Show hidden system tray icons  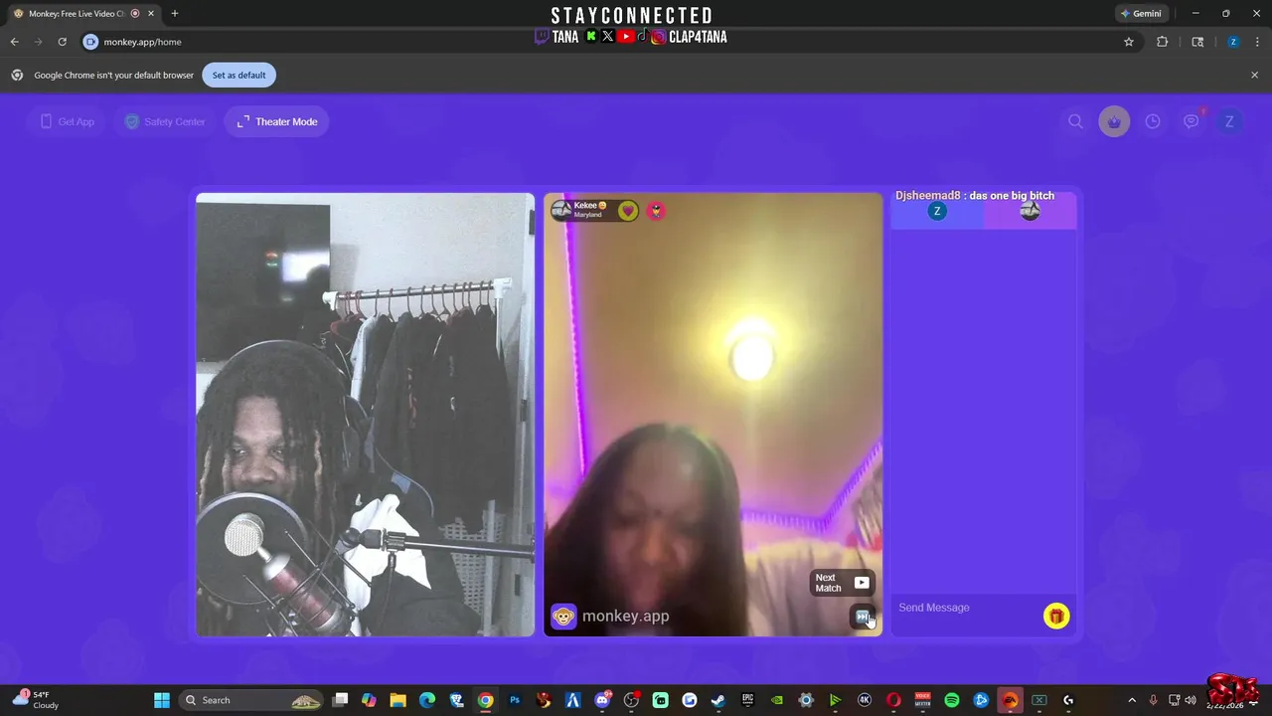1131,700
